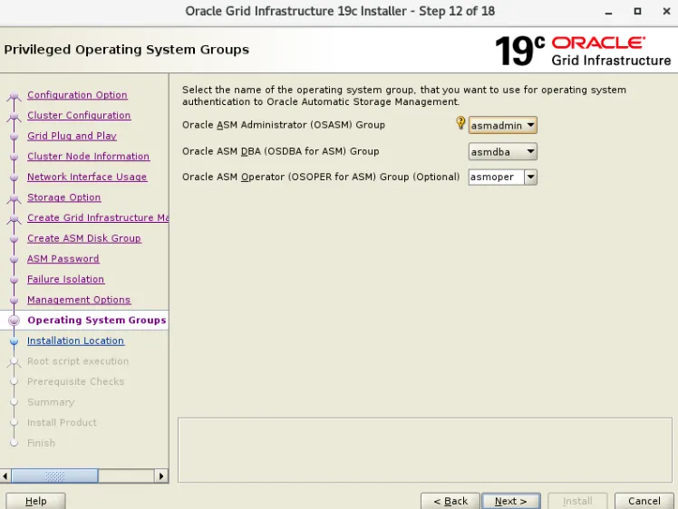678x509 pixels.
Task: Click the Cluster Configuration step bullet icon
Action: click(14, 116)
